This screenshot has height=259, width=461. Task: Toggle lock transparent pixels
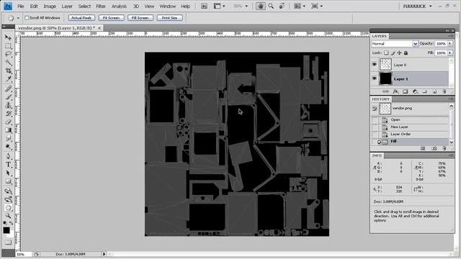coord(386,53)
